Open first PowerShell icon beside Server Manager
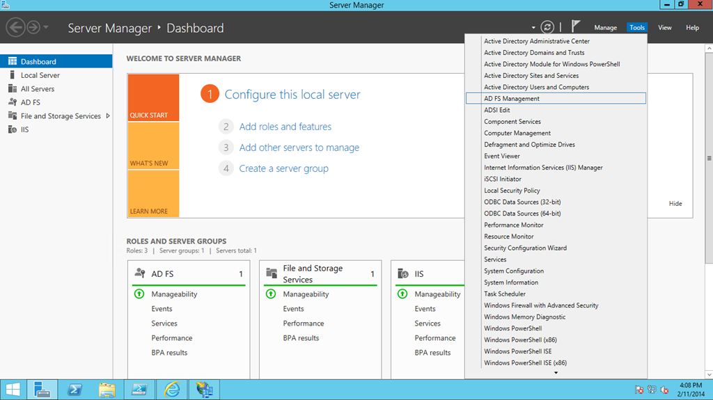The height and width of the screenshot is (400, 713). coord(75,390)
